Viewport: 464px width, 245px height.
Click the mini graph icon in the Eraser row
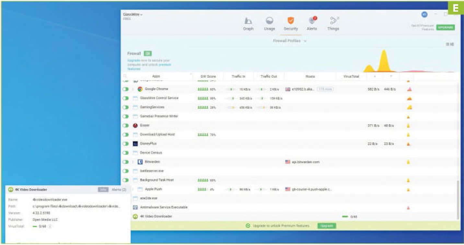click(x=409, y=126)
